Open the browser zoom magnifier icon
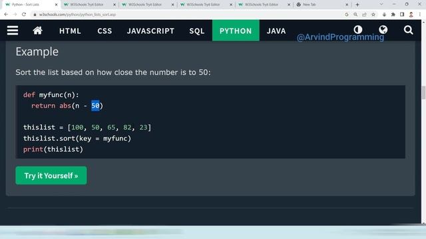This screenshot has height=239, width=426. 355,15
